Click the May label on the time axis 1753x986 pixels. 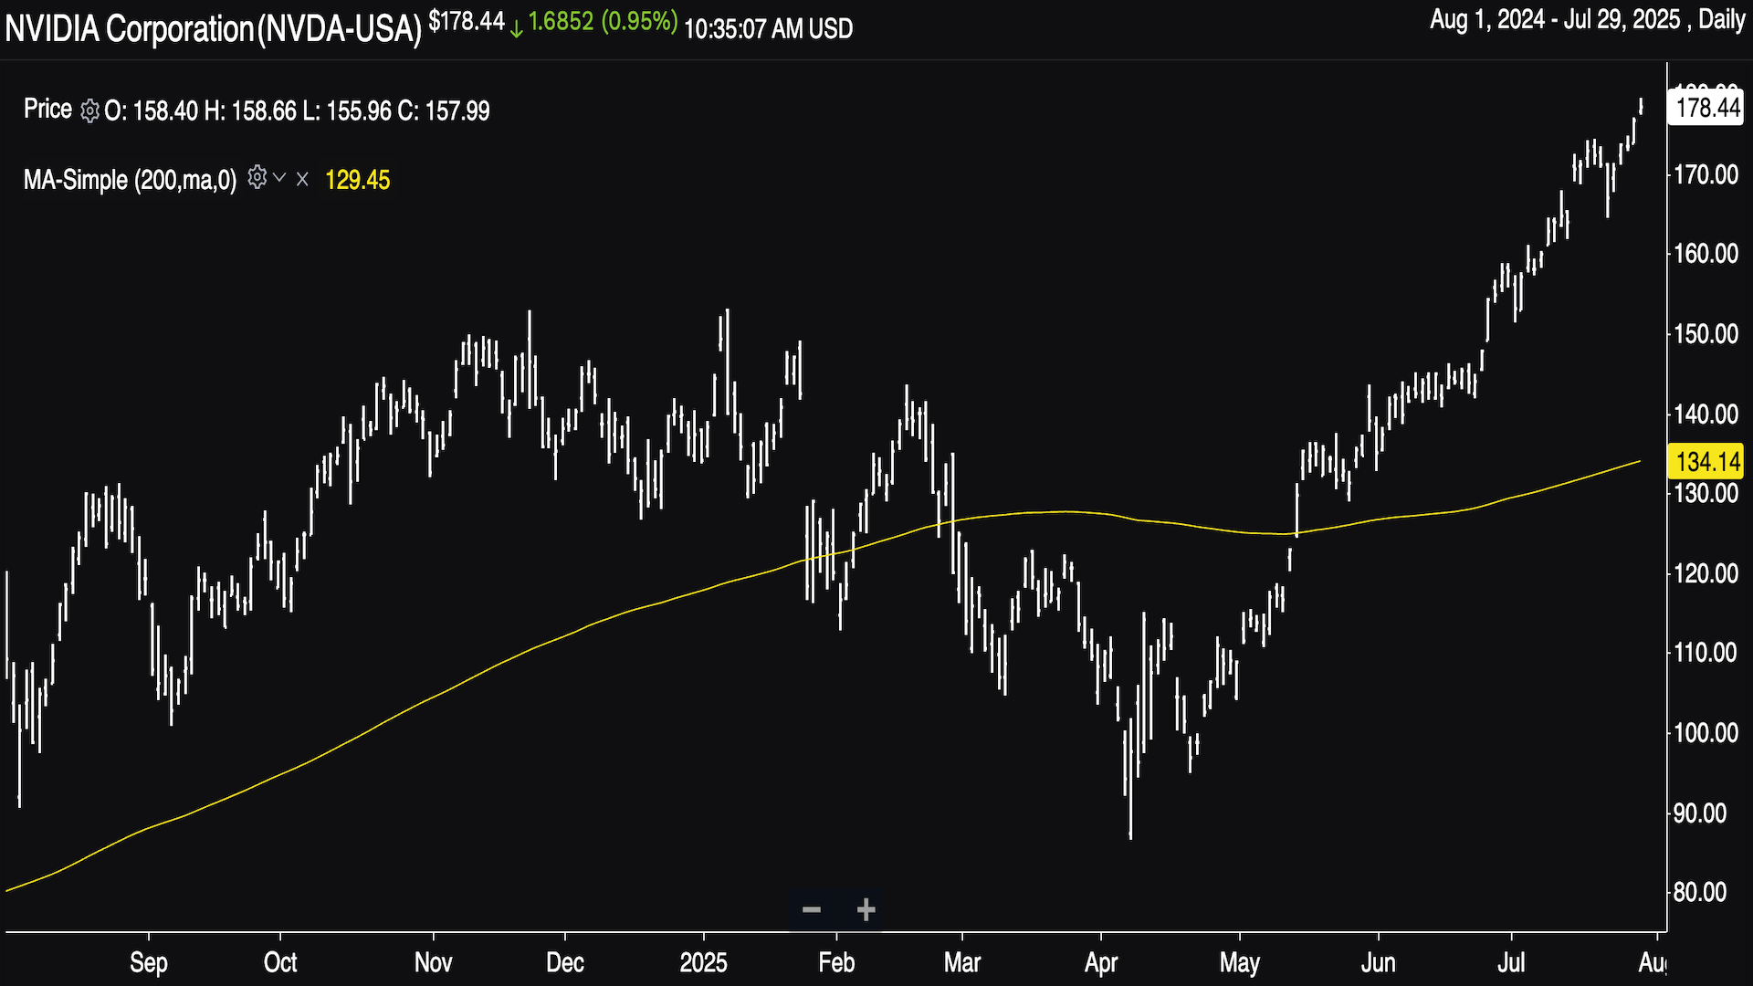(1240, 962)
